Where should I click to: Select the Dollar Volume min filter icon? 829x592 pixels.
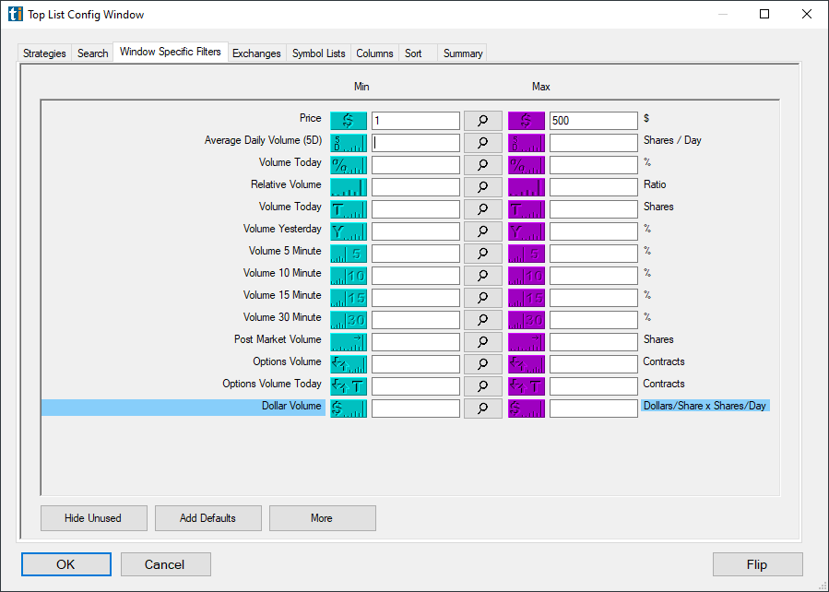click(348, 408)
